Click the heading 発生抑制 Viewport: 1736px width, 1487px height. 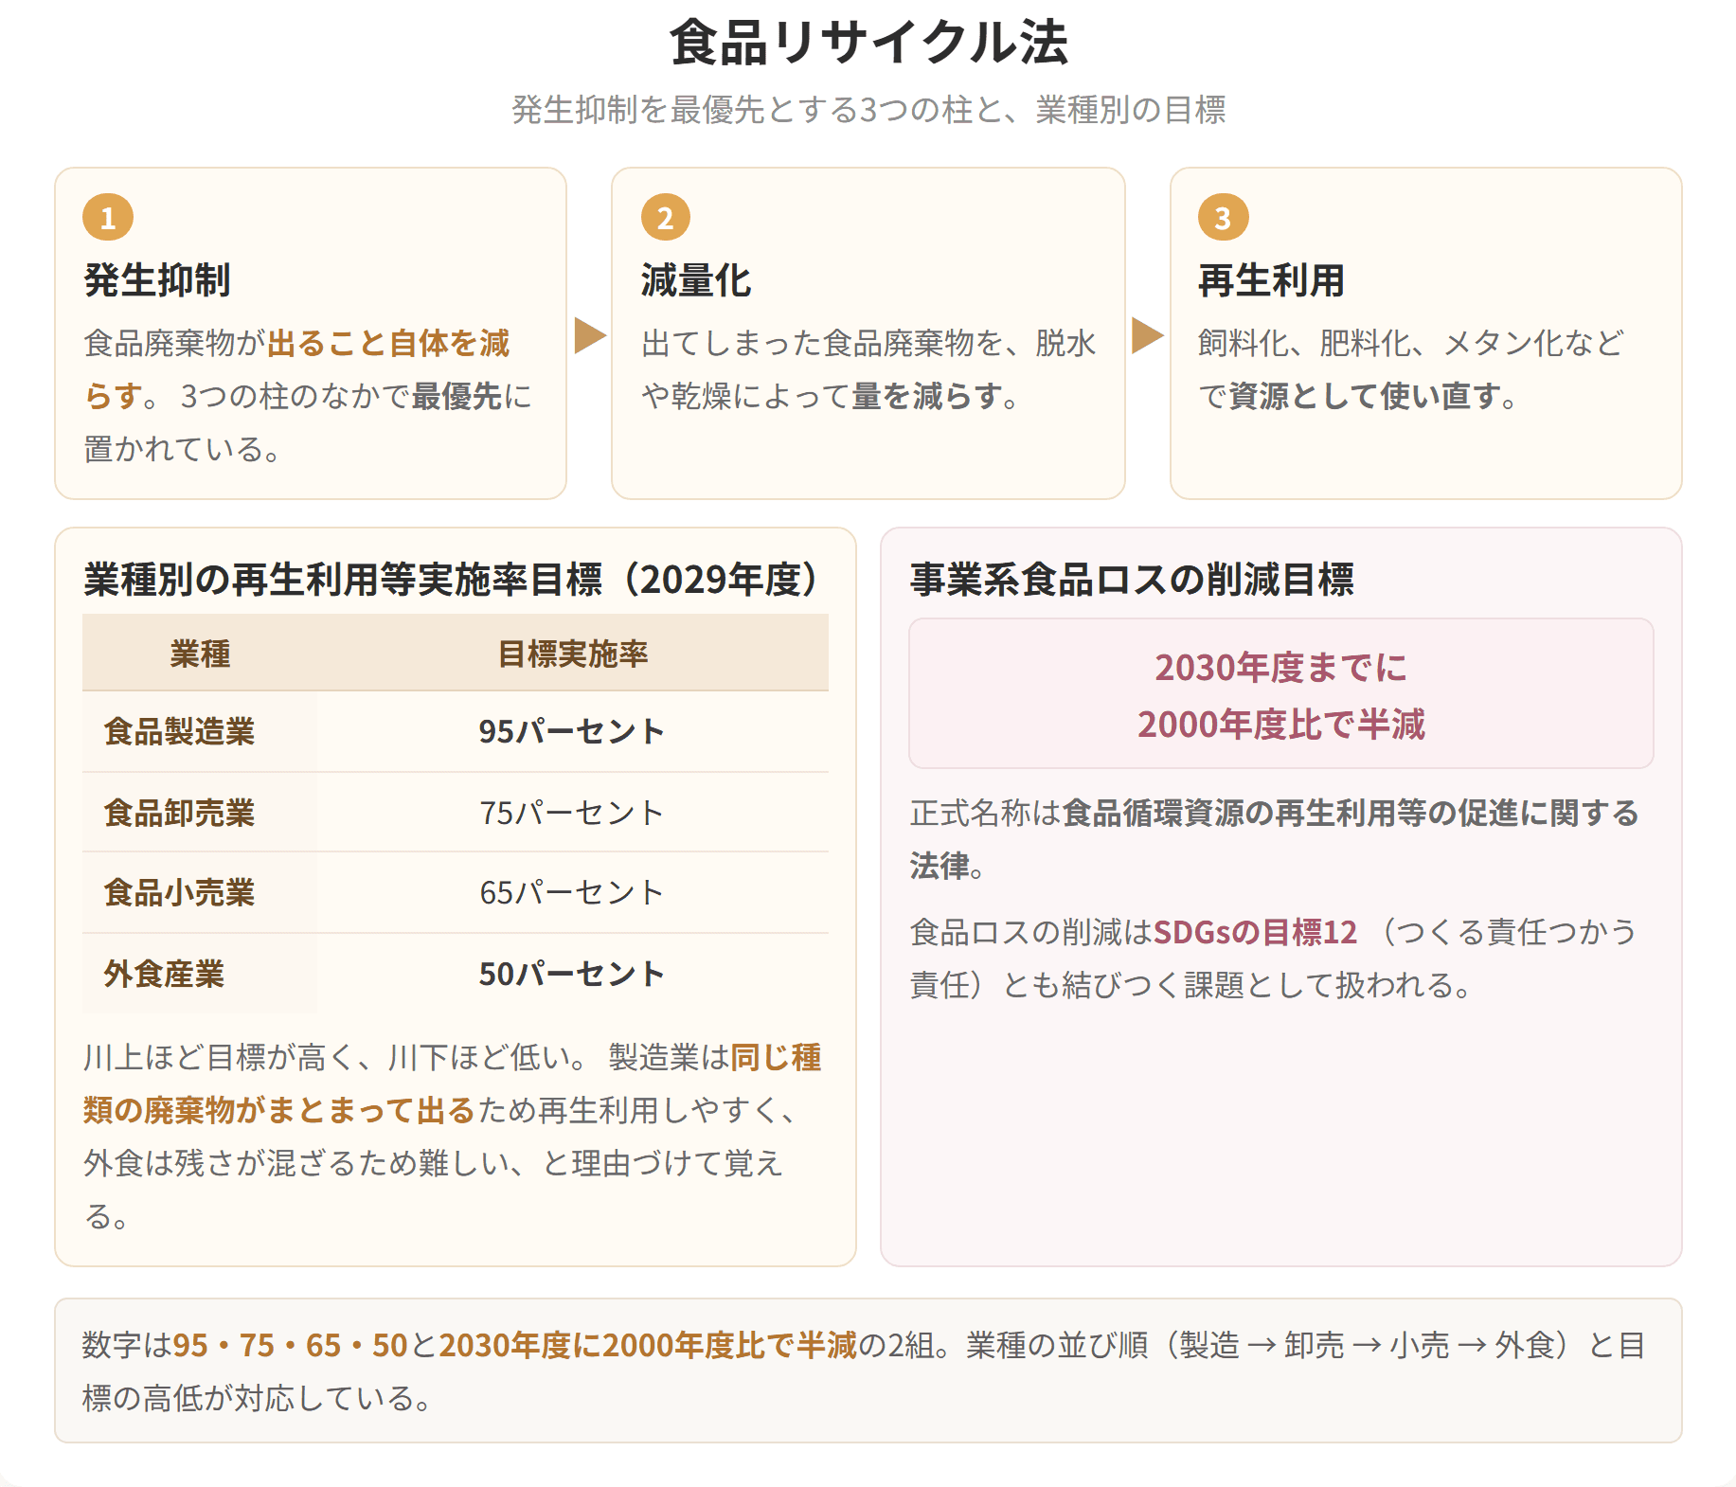pyautogui.click(x=157, y=280)
